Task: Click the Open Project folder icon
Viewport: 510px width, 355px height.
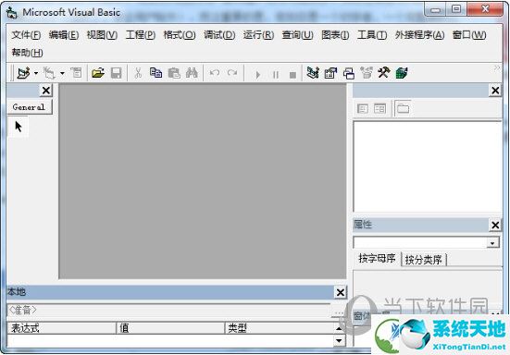Action: [98, 73]
